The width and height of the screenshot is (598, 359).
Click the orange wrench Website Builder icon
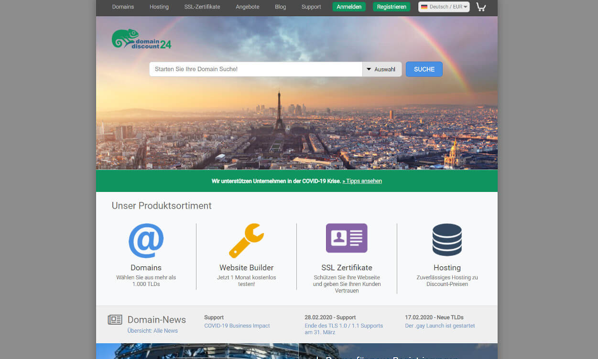pyautogui.click(x=246, y=241)
